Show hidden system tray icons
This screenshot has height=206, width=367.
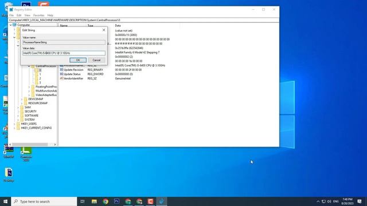tap(318, 201)
